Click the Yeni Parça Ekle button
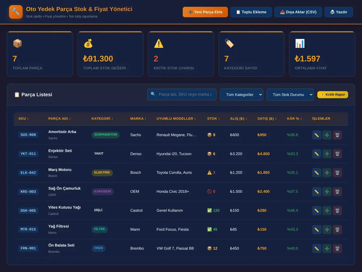Image resolution: width=362 pixels, height=272 pixels. (205, 12)
